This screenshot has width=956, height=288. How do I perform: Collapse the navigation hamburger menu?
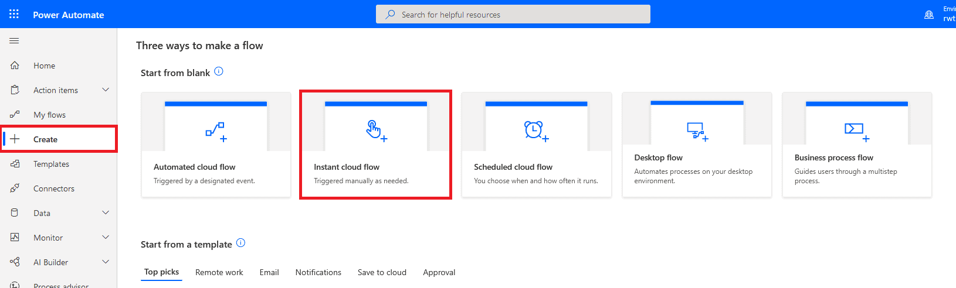(x=14, y=41)
